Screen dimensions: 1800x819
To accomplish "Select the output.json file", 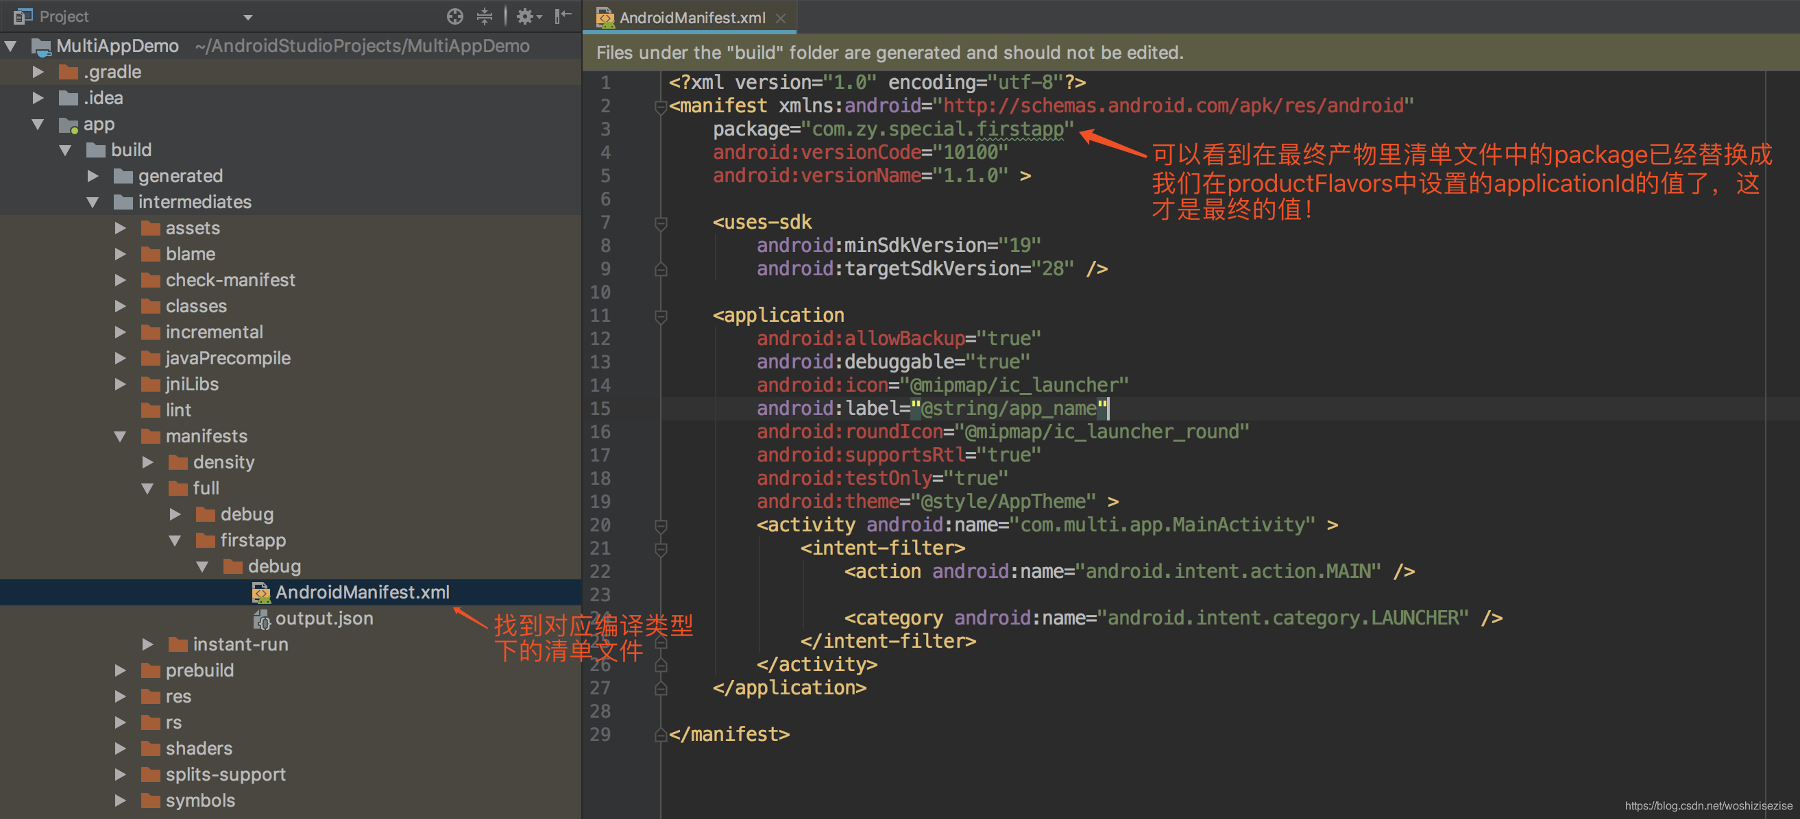I will click(x=324, y=618).
